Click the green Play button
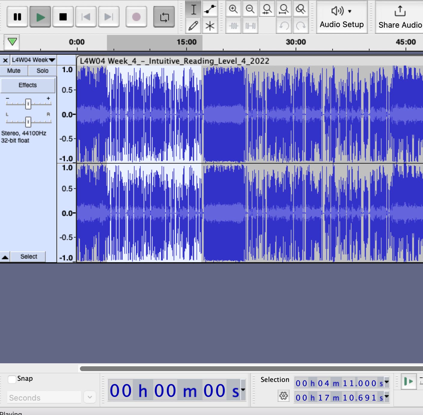 point(40,17)
